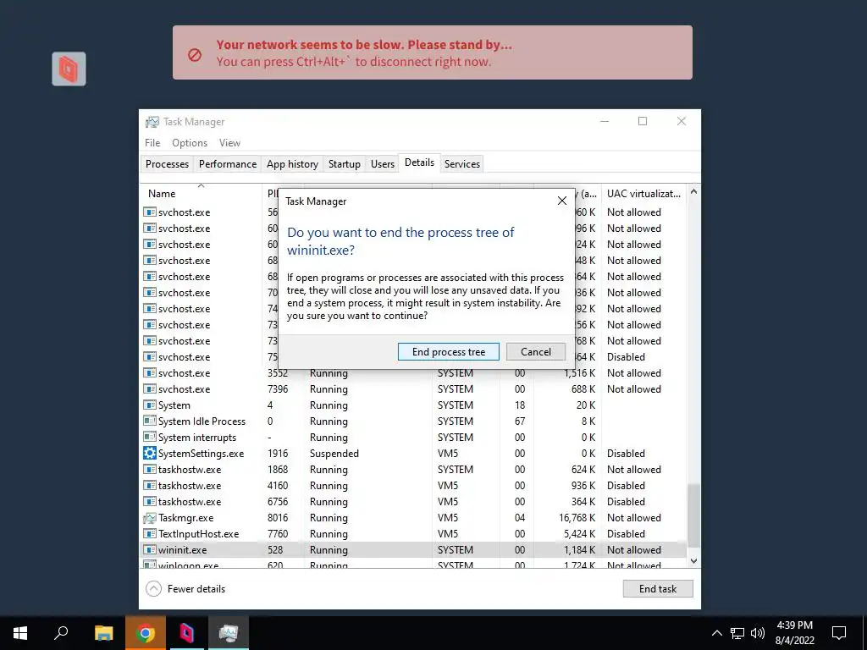Click the System process icon
Screen dimensions: 867x650
pyautogui.click(x=149, y=405)
